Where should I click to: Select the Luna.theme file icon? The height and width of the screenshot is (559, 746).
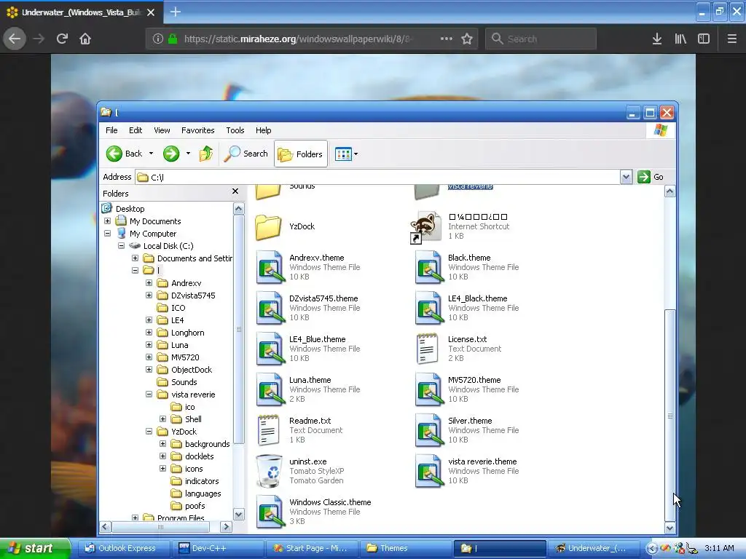[270, 390]
